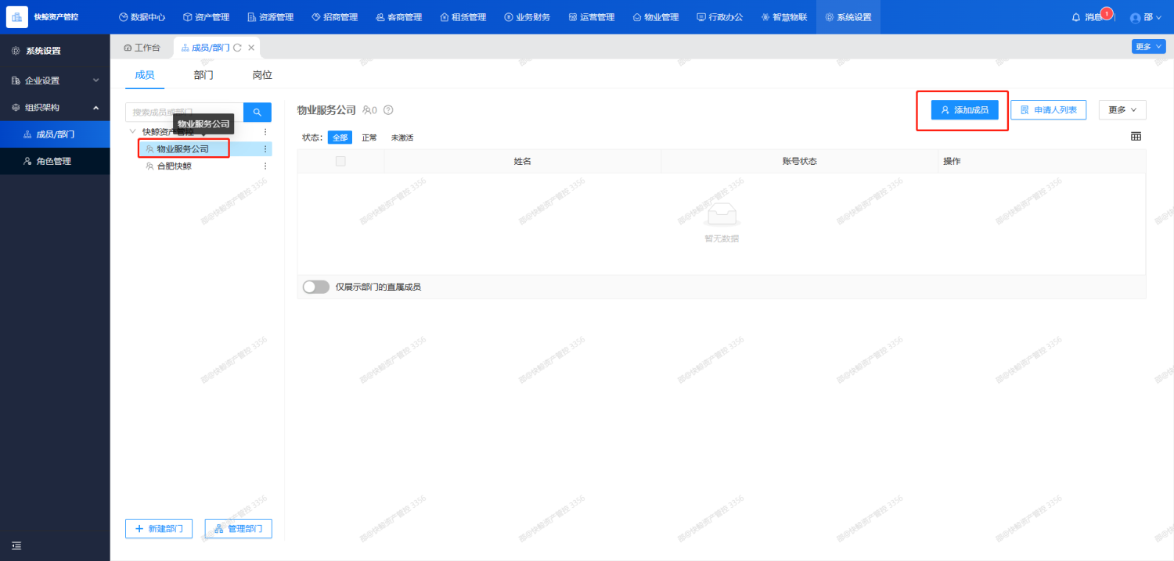
Task: Open three-dot menu for 合肥快鲸
Action: (265, 166)
